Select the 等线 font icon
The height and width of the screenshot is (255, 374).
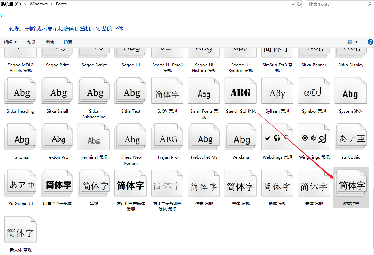pos(94,183)
